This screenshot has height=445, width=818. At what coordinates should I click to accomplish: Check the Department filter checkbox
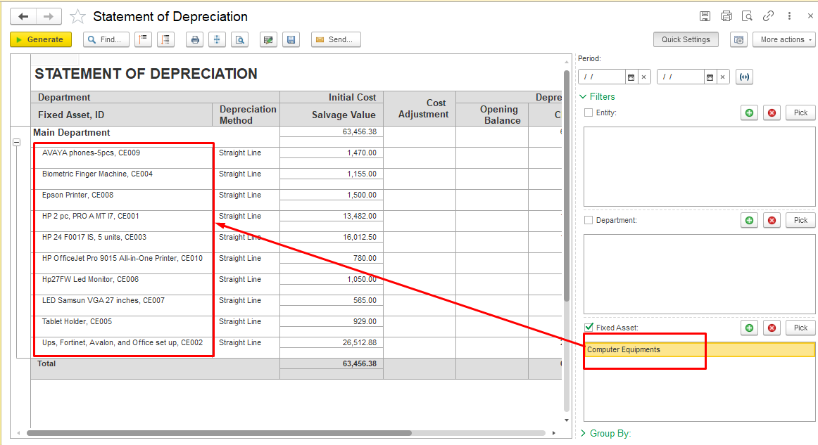click(589, 220)
